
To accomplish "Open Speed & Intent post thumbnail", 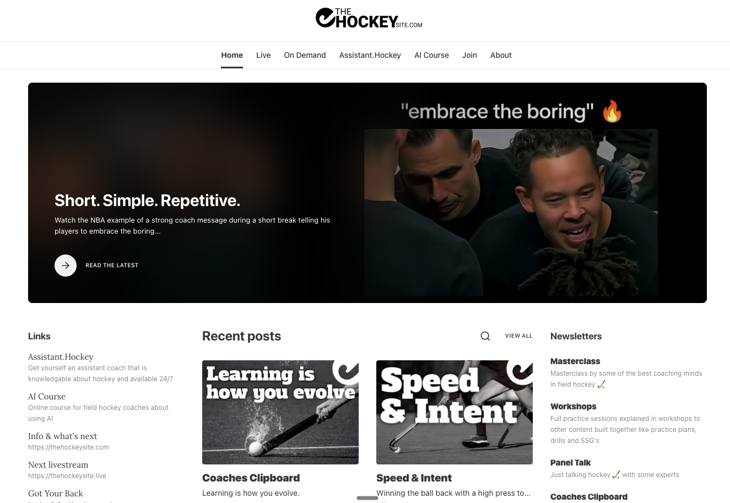I will coord(455,412).
